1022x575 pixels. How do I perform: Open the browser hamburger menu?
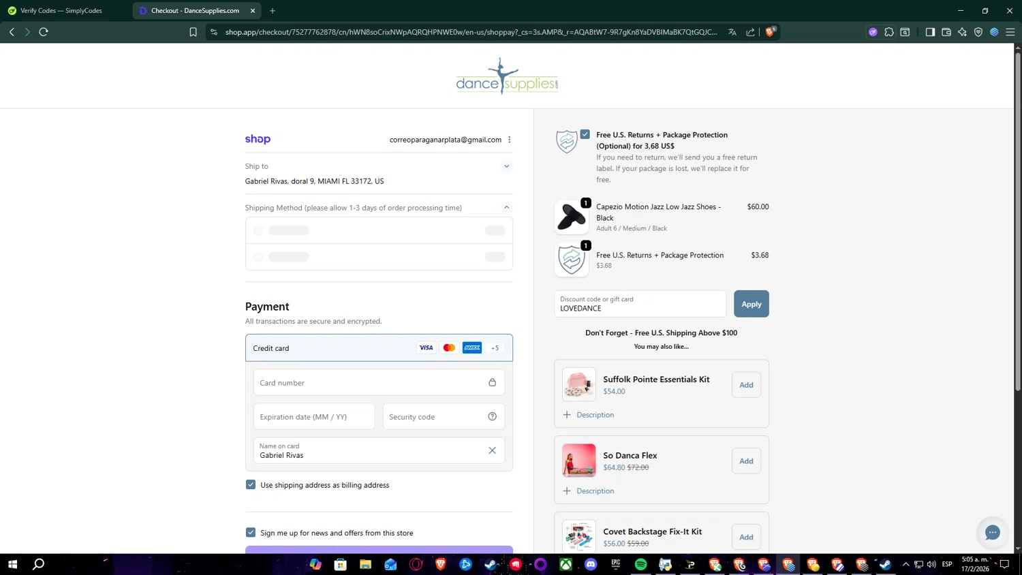coord(1010,32)
